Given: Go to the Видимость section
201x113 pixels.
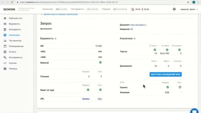Looking at the screenshot, I should pyautogui.click(x=14, y=24).
